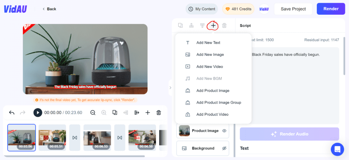
Task: Click the timeline horizontal scrollbar
Action: coord(74,156)
